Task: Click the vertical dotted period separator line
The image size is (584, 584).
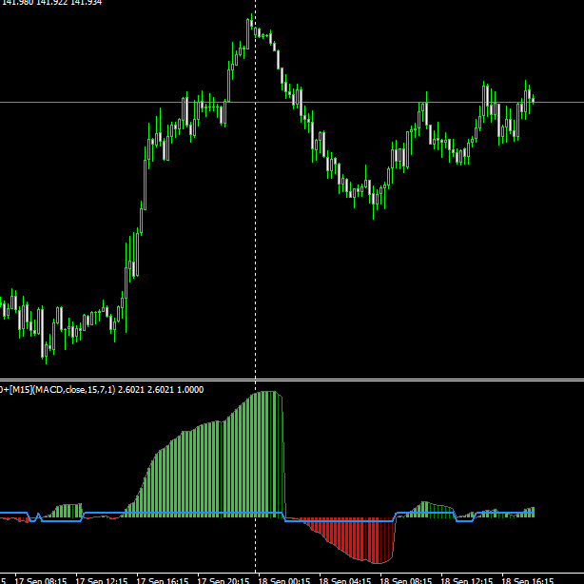Action: pos(255,285)
